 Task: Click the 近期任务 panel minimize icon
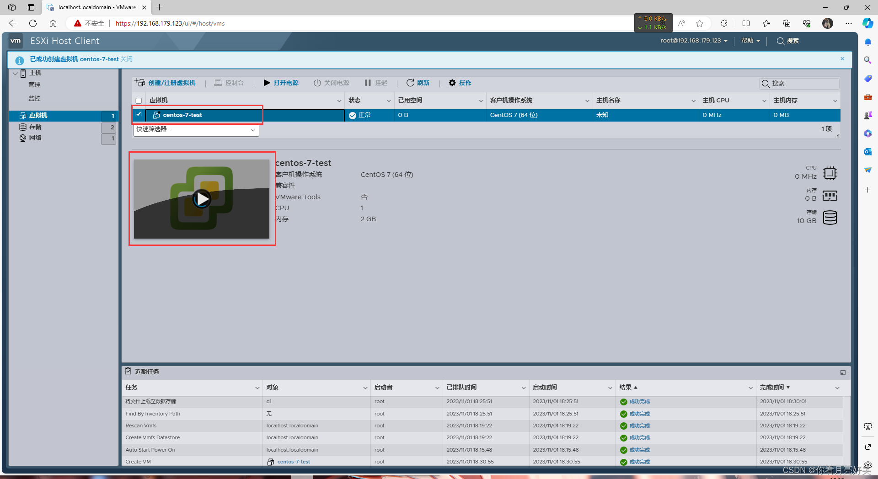point(843,373)
